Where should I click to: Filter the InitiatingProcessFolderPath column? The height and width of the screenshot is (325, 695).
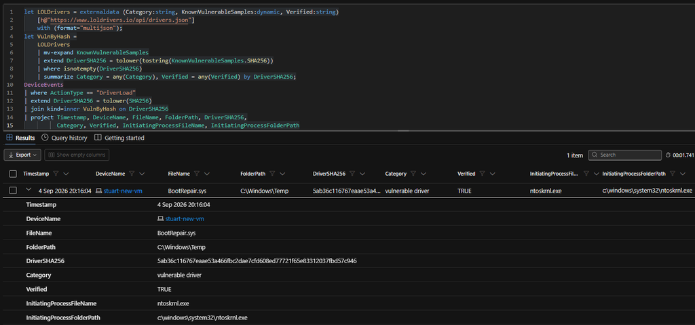click(673, 174)
